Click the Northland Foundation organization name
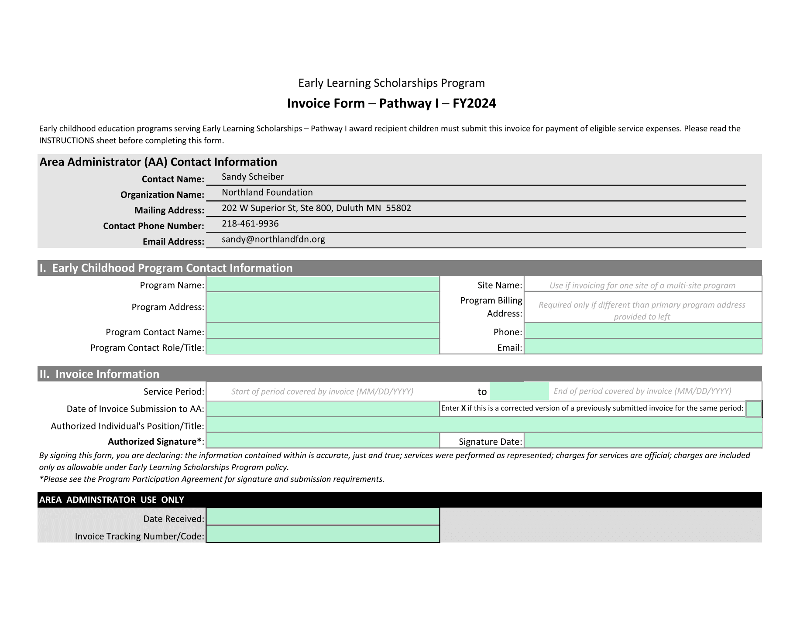Viewport: 800px width, 618px height. point(267,192)
